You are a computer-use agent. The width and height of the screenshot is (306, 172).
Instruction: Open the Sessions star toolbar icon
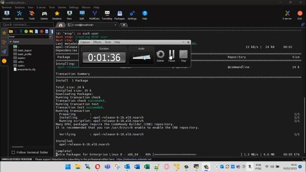[x=57, y=15]
